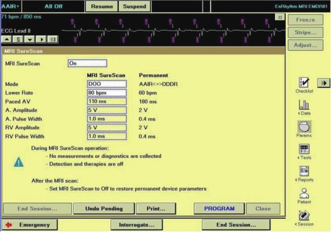Click the Freeze button

pyautogui.click(x=305, y=20)
